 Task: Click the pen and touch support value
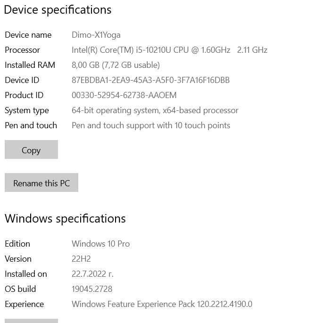(151, 125)
